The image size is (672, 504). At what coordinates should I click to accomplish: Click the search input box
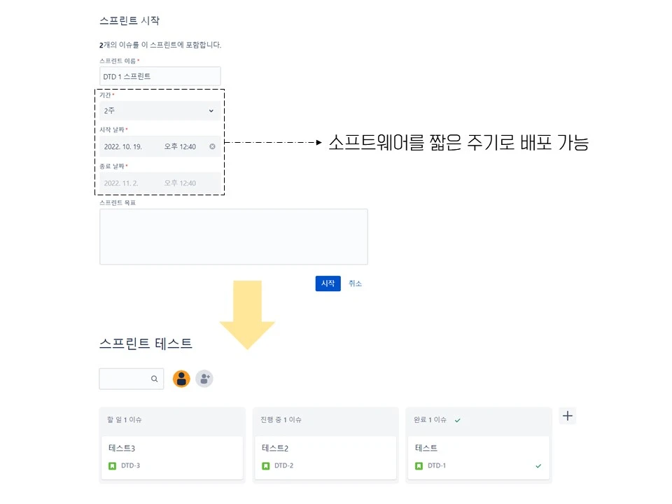(x=126, y=379)
